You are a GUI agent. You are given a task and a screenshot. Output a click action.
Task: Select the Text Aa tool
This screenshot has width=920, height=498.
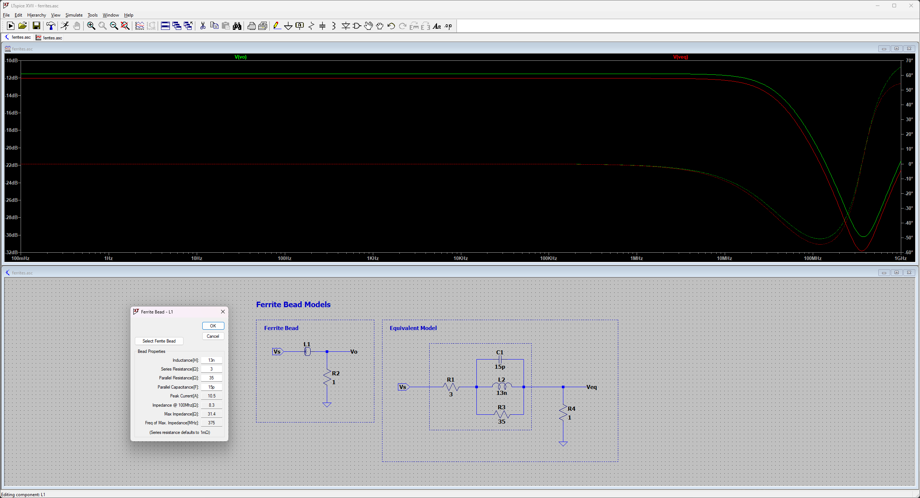coord(437,26)
